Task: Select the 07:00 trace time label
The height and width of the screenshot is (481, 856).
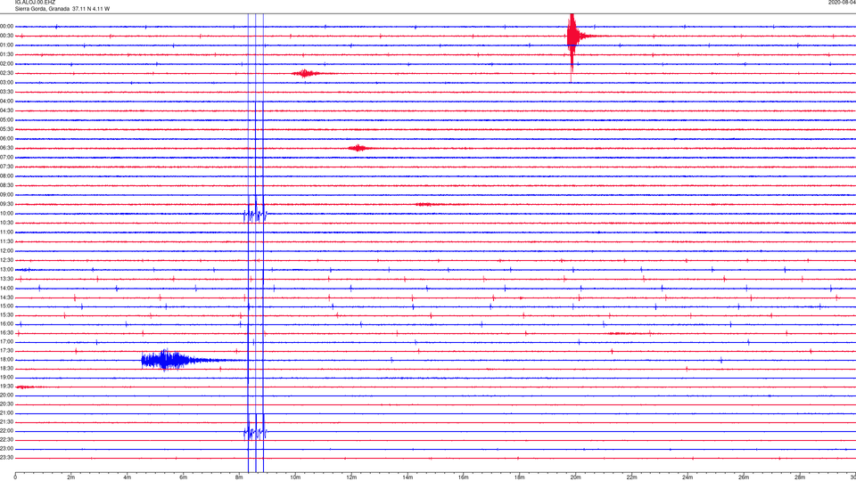Action: pos(6,157)
